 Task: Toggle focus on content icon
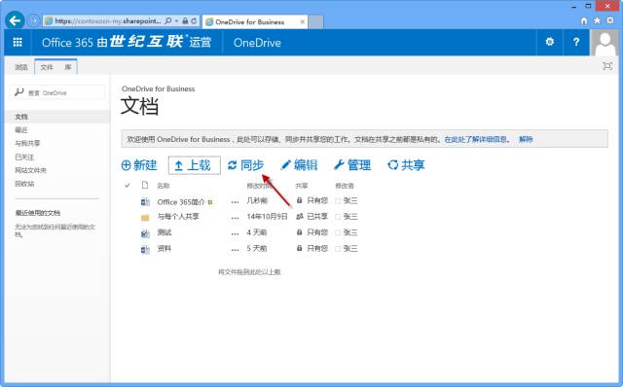[x=607, y=66]
